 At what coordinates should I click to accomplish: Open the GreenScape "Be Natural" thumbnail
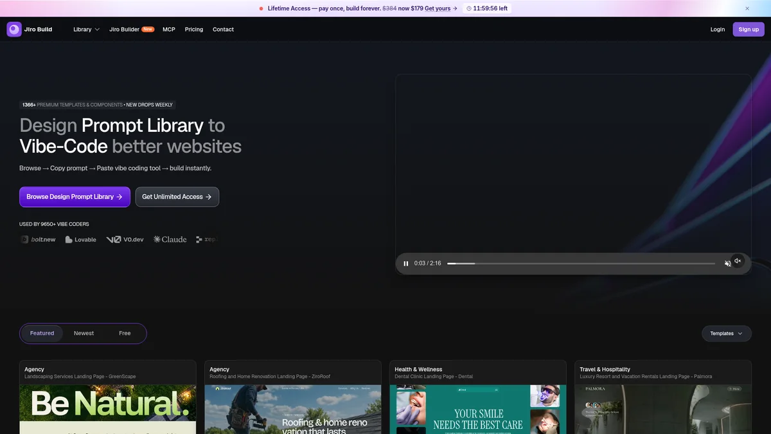coord(108,410)
